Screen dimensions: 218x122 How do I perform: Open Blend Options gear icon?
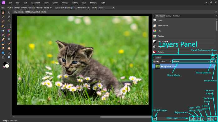click(212, 61)
